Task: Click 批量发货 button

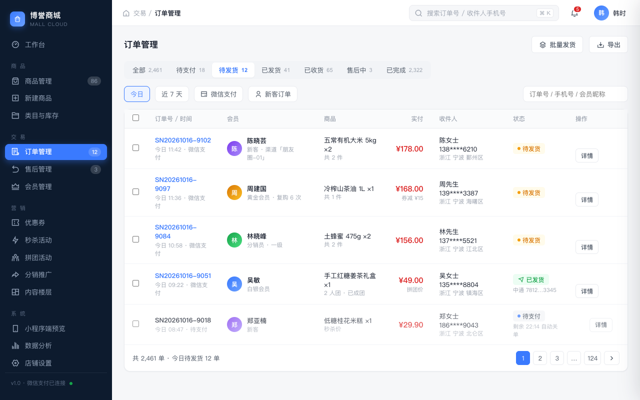Action: [x=557, y=44]
